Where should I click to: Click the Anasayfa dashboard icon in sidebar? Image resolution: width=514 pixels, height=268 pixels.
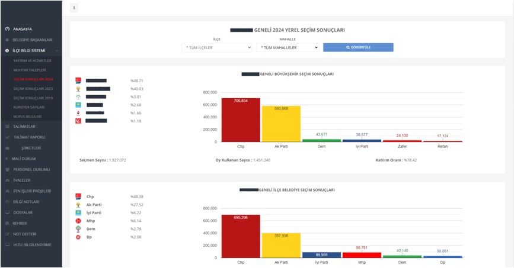point(7,29)
